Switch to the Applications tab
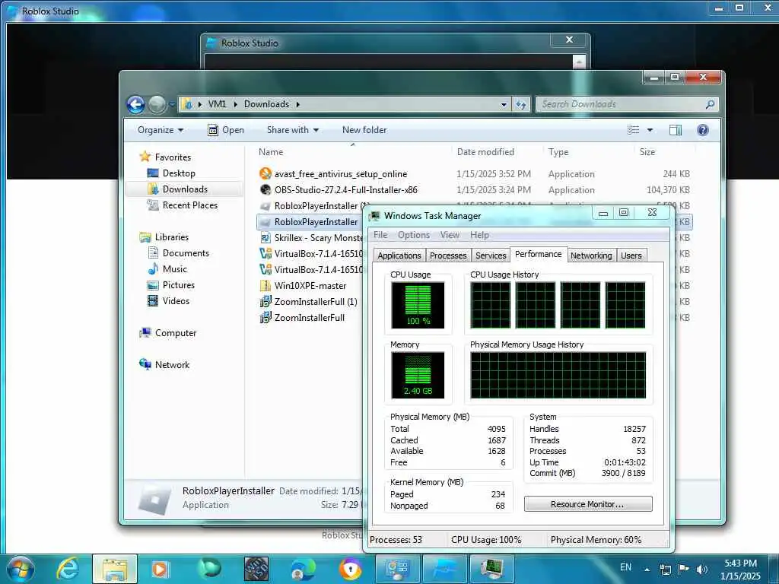779x584 pixels. 399,255
